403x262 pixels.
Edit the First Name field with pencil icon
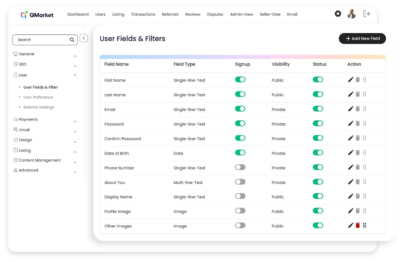pyautogui.click(x=351, y=80)
